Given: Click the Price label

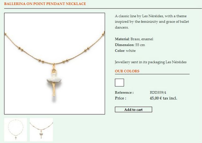Looking at the screenshot, I should coord(121,98).
